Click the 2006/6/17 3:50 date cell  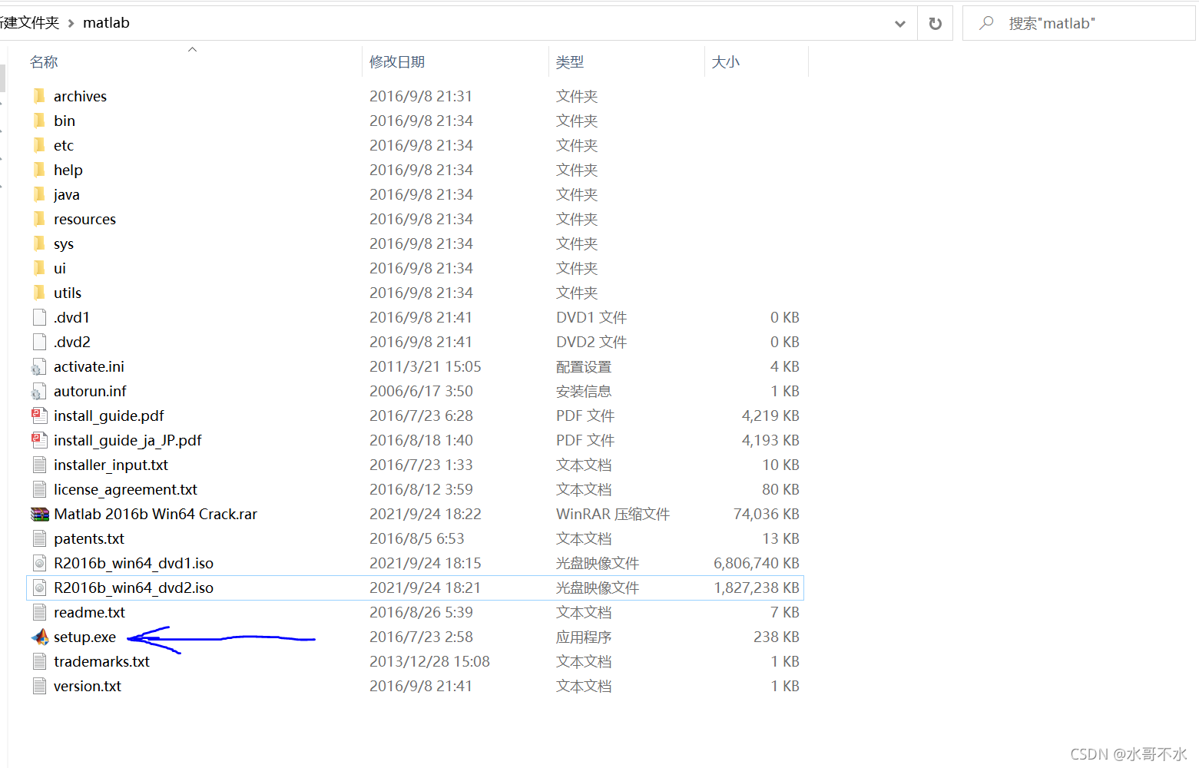click(x=421, y=391)
